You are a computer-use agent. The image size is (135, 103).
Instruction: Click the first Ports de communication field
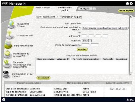coord(85,45)
